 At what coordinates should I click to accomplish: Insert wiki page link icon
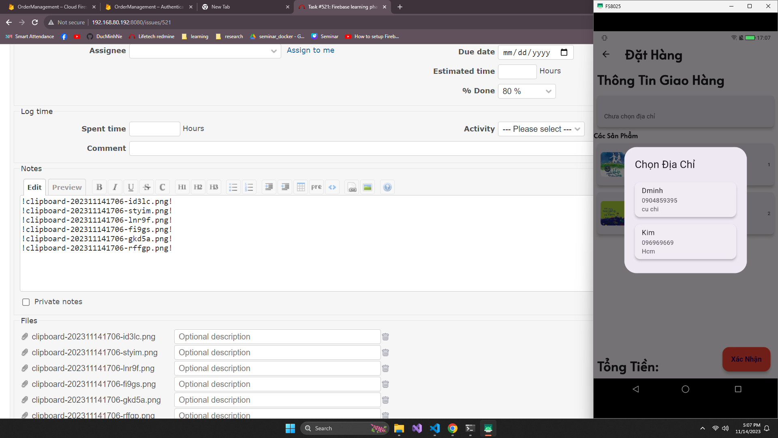[352, 187]
